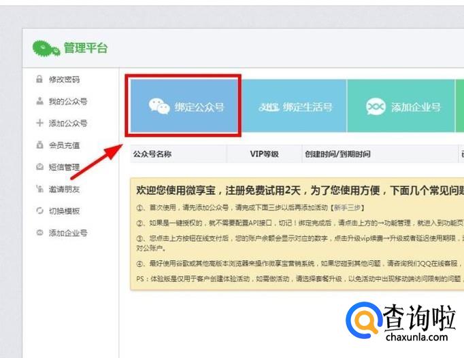Click the person icon next to 我的公众号
Screen dimensions: 464x358
39,101
